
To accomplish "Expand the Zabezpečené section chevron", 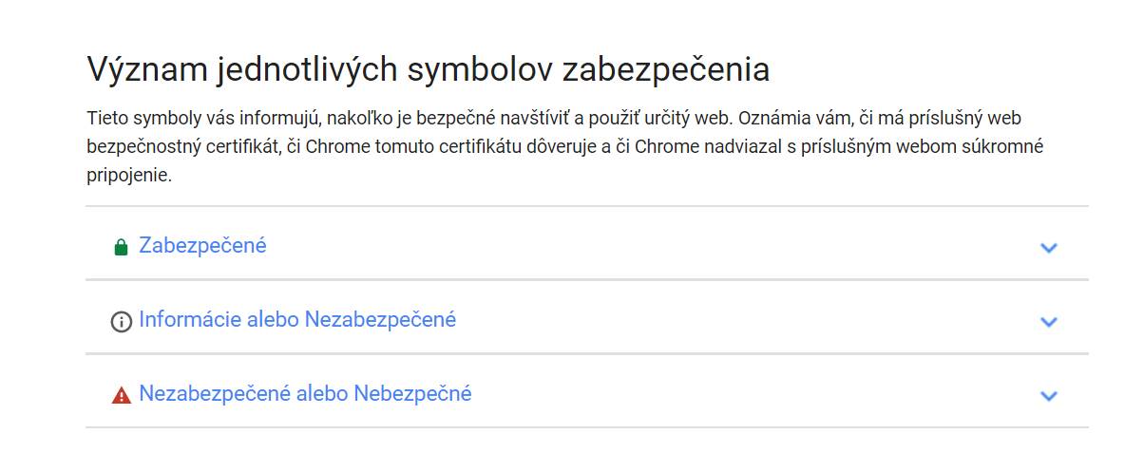I will coord(1049,248).
